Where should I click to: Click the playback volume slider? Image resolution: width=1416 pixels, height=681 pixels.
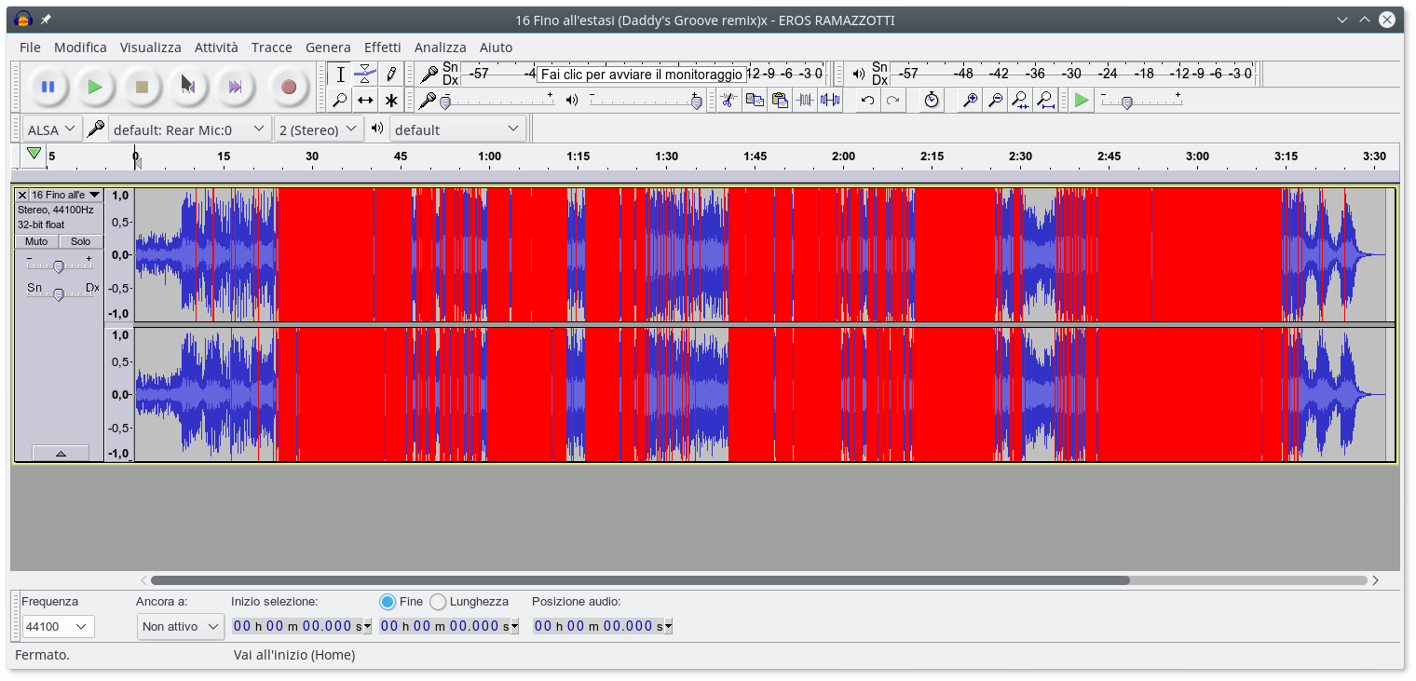(645, 102)
